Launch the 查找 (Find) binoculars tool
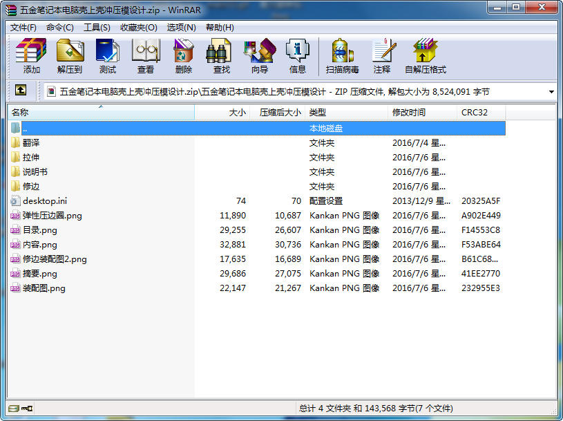 coord(221,56)
